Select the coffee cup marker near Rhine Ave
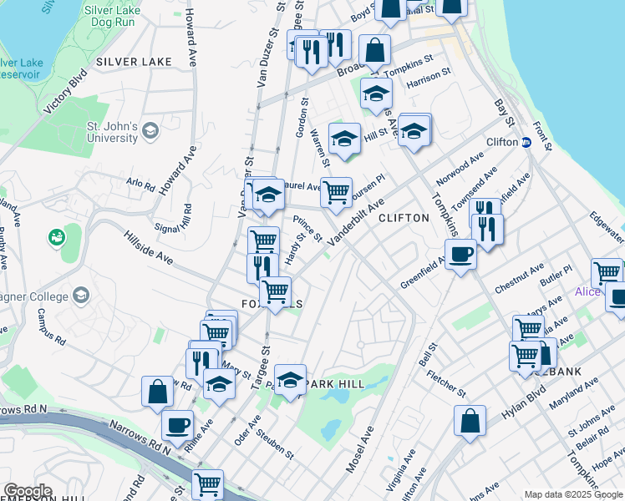This screenshot has height=501, width=625. [177, 427]
